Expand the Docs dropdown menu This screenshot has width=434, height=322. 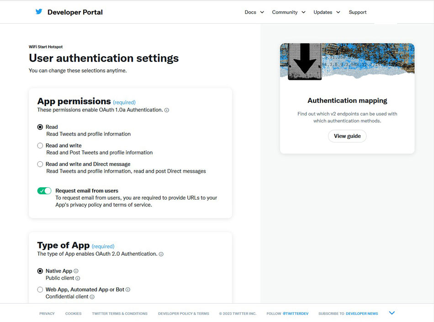click(x=254, y=12)
